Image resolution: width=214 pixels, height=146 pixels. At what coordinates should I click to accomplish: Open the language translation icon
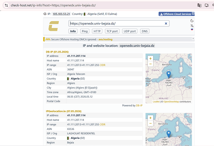coord(192,26)
